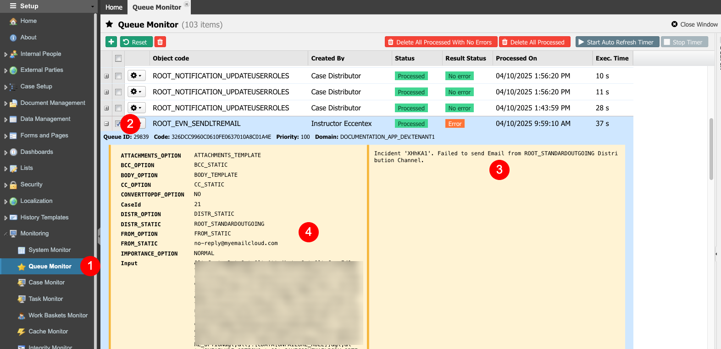Click the red trash delete icon
This screenshot has height=349, width=721.
[160, 42]
